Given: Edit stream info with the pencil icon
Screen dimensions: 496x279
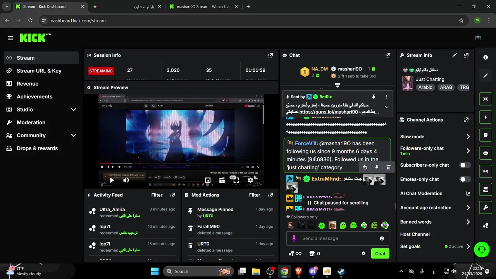Looking at the screenshot, I should click(455, 55).
